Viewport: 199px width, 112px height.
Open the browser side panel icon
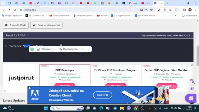pos(184,10)
